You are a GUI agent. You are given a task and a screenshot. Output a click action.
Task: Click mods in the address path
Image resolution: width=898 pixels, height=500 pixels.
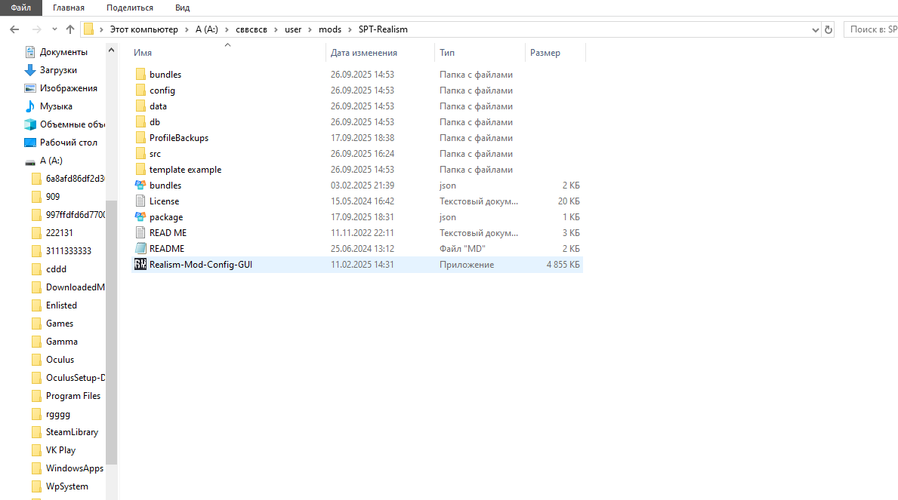pyautogui.click(x=330, y=29)
